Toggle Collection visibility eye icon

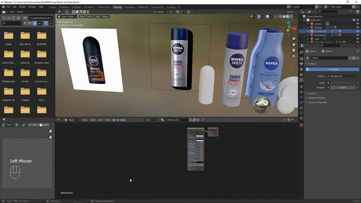click(x=358, y=20)
